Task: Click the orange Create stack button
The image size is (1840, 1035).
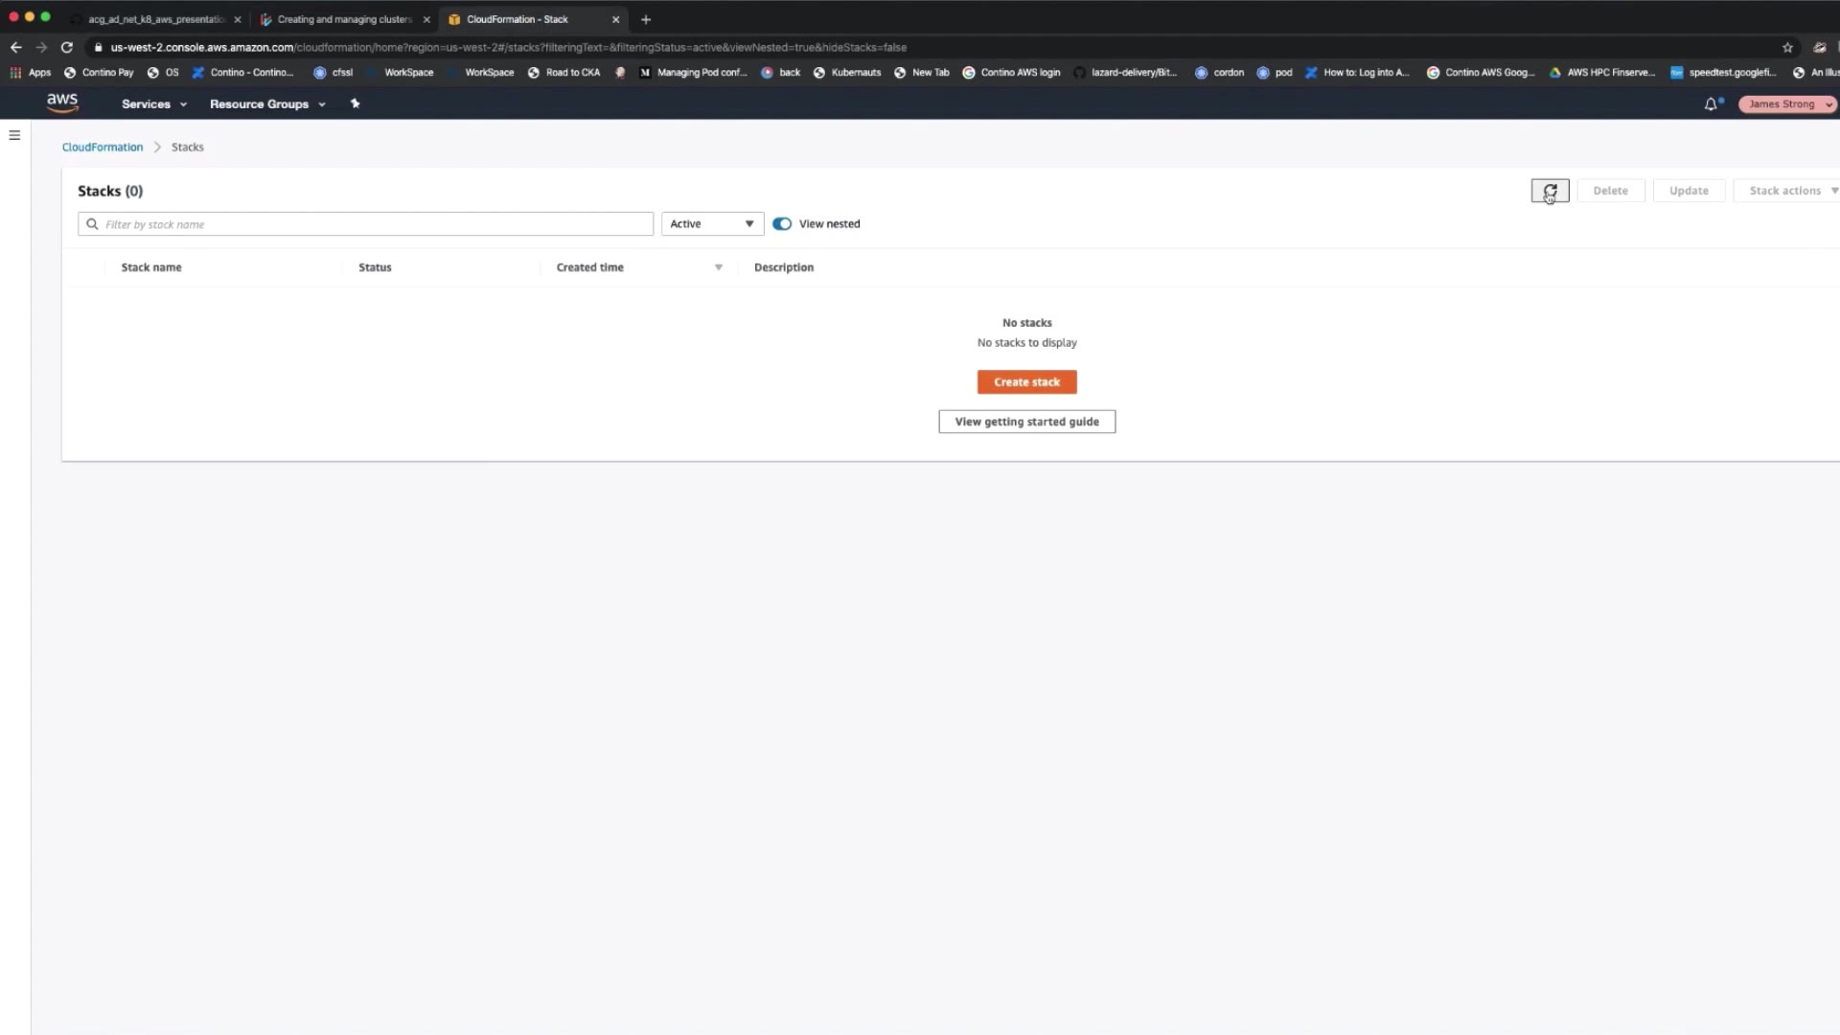Action: 1026,381
